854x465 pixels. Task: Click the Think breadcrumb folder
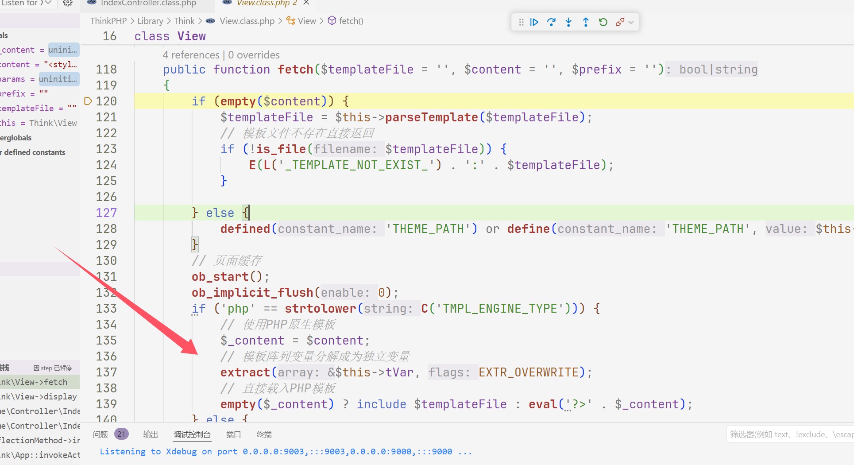tap(184, 21)
